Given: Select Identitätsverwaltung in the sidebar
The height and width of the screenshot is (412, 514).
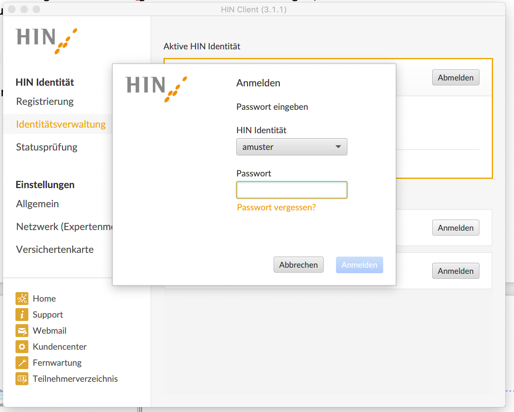Looking at the screenshot, I should (61, 124).
